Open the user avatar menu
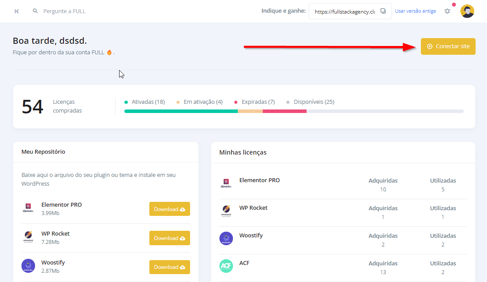Viewport: 487px width, 282px height. [x=467, y=11]
